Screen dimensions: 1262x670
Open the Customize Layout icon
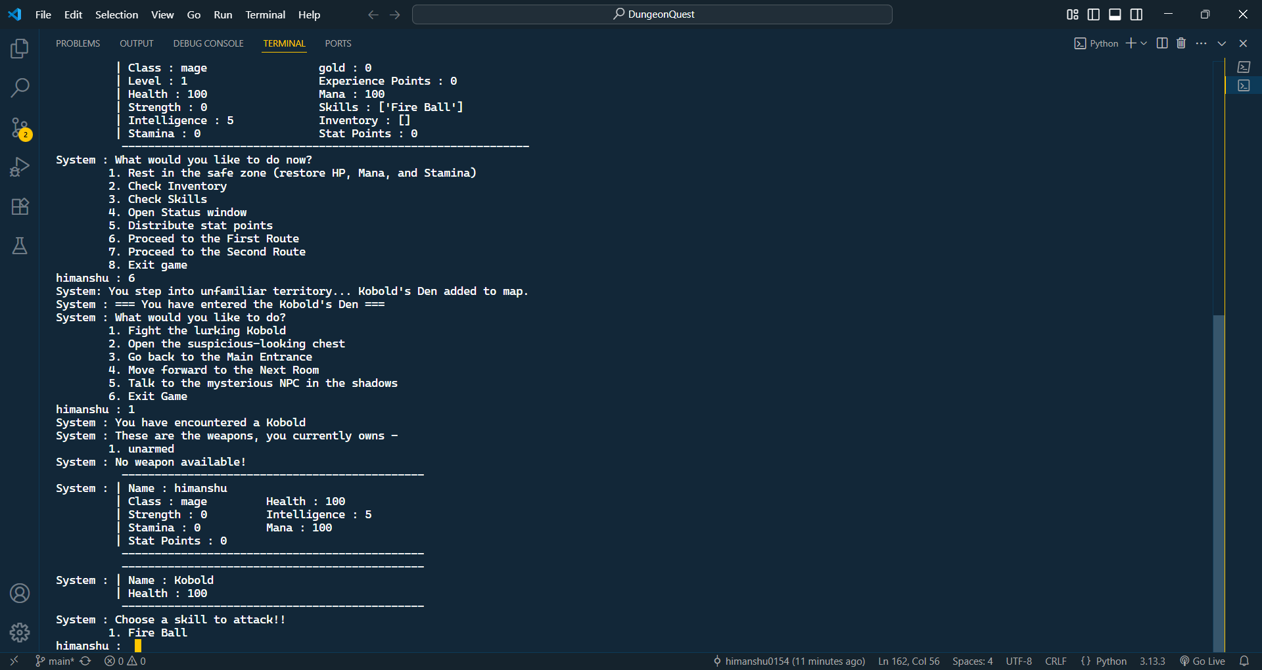(1073, 14)
